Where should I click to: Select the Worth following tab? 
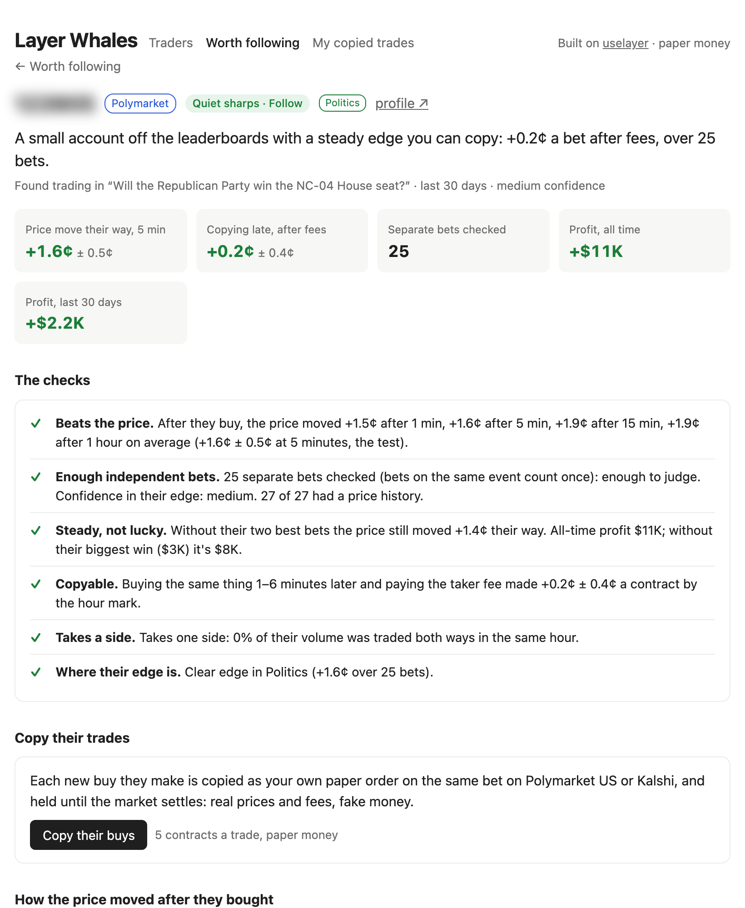(x=253, y=43)
